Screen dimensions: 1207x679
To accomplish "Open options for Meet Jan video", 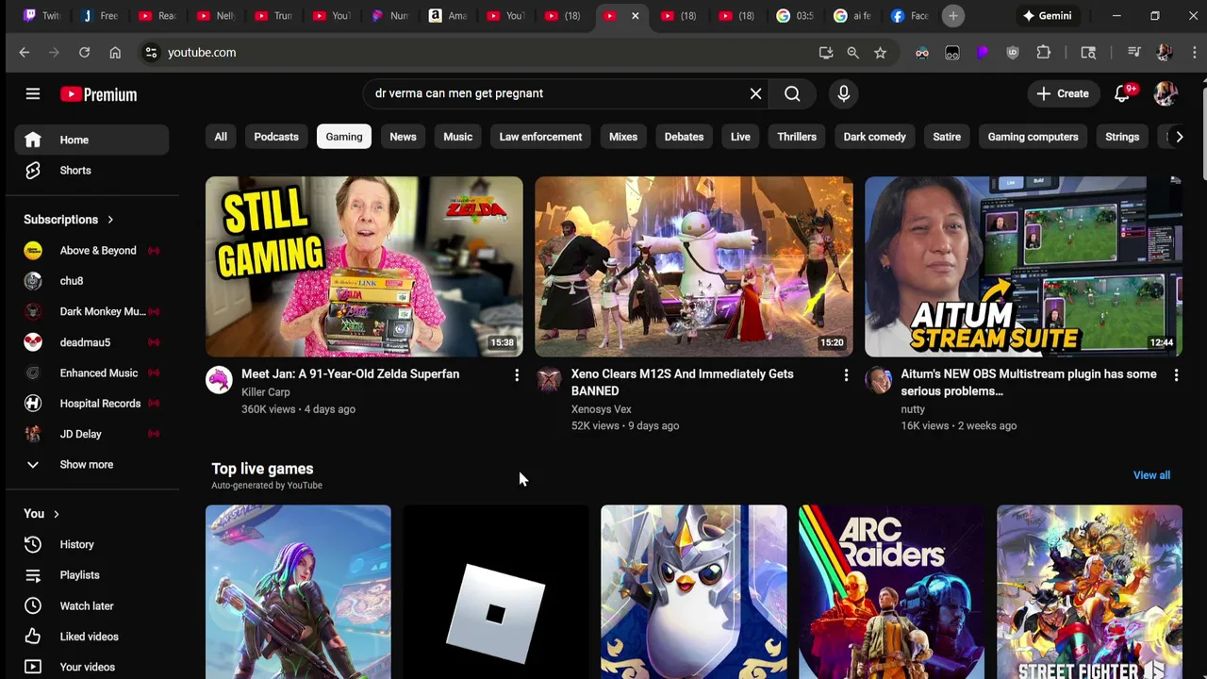I will pyautogui.click(x=516, y=376).
